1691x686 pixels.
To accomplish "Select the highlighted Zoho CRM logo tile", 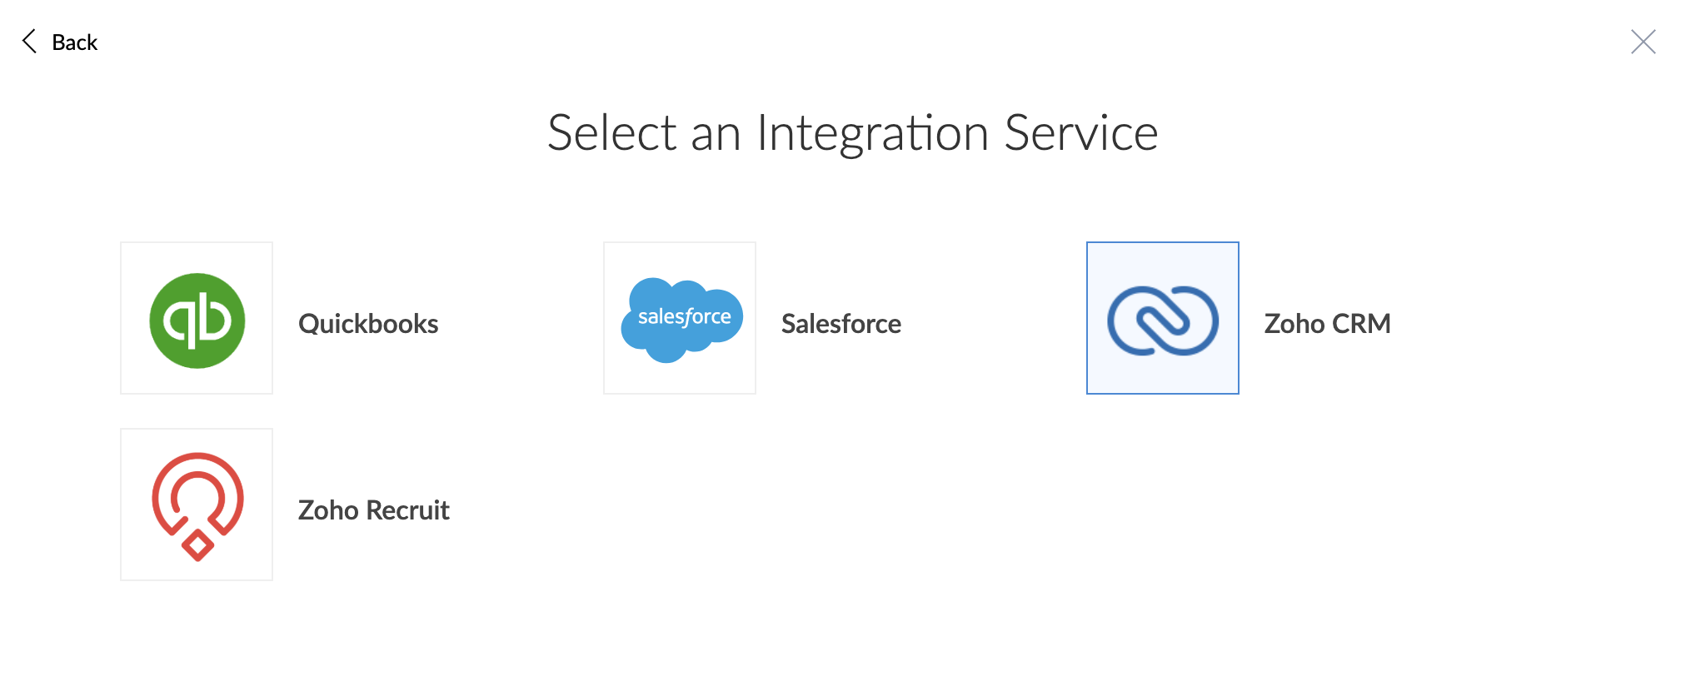I will 1163,318.
